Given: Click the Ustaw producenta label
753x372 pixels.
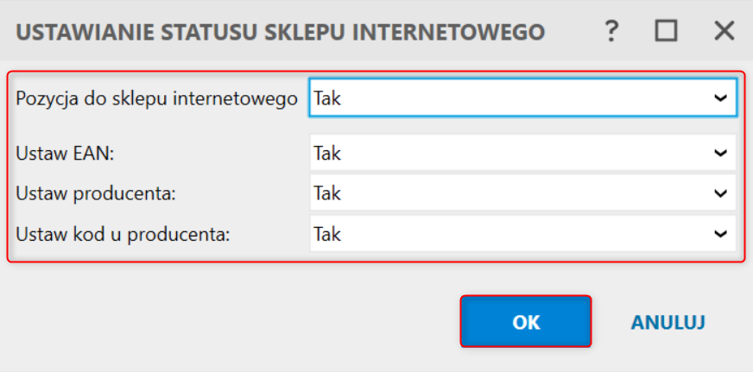Looking at the screenshot, I should [96, 194].
